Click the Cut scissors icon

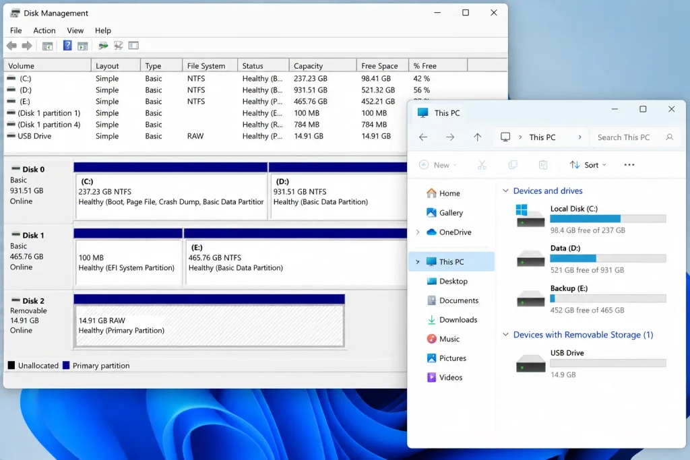coord(482,165)
